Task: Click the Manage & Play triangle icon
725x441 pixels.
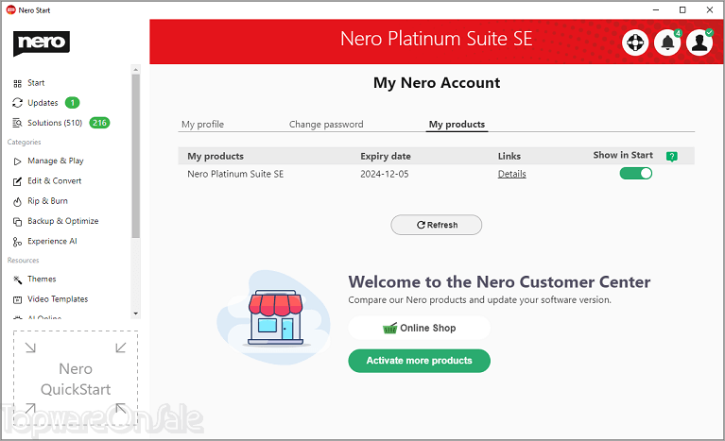Action: click(x=18, y=161)
